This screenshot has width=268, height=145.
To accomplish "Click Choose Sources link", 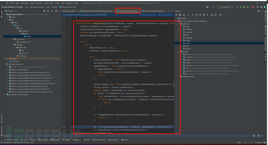I will coord(165,15).
